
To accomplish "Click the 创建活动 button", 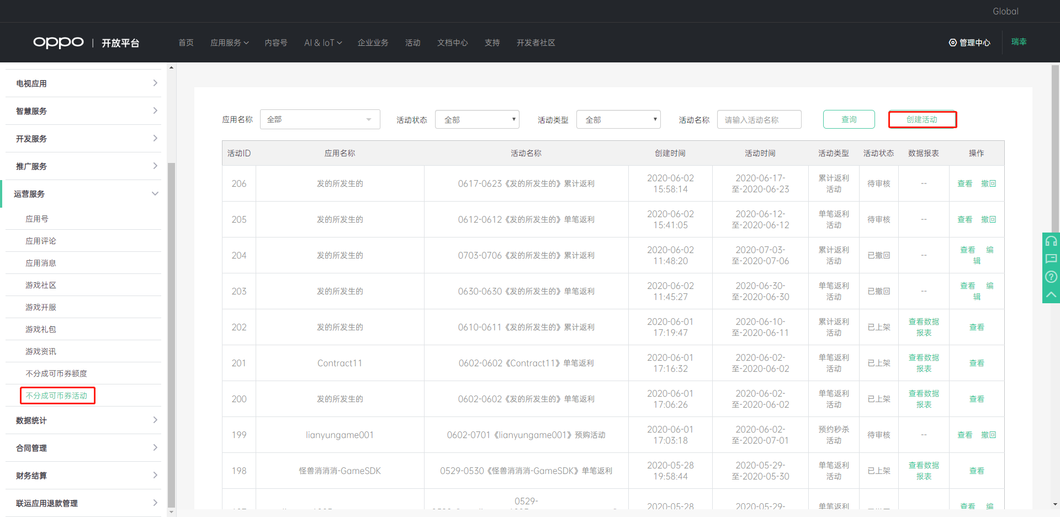I will [922, 119].
